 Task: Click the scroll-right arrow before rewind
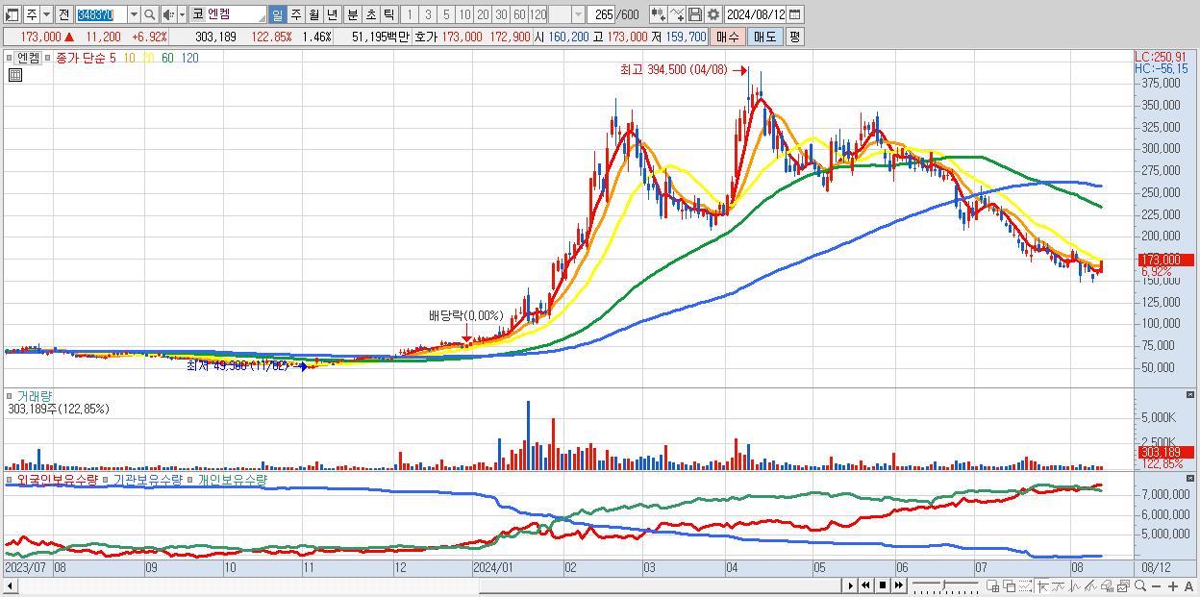click(x=850, y=585)
